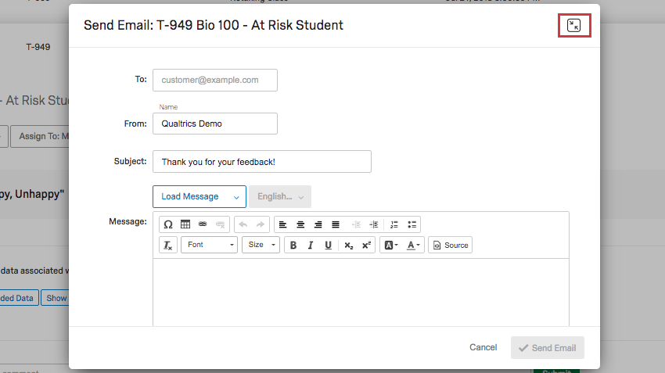Toggle italic formatting

pyautogui.click(x=311, y=245)
